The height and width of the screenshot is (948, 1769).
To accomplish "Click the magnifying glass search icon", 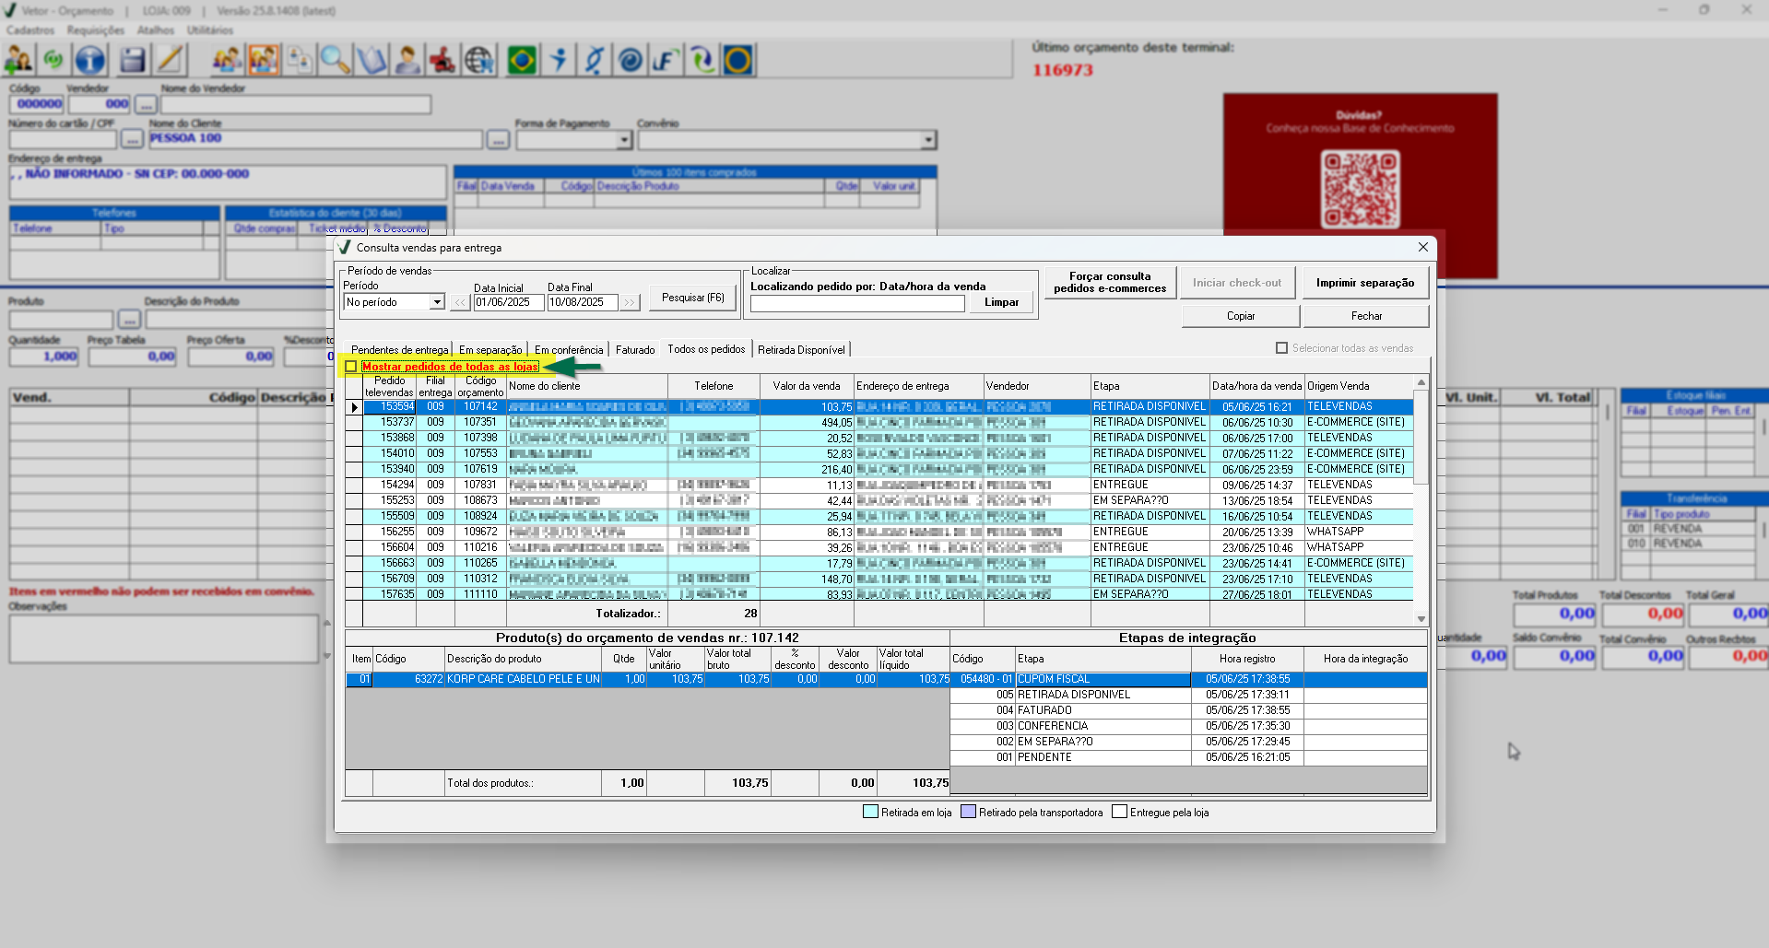I will 335,61.
